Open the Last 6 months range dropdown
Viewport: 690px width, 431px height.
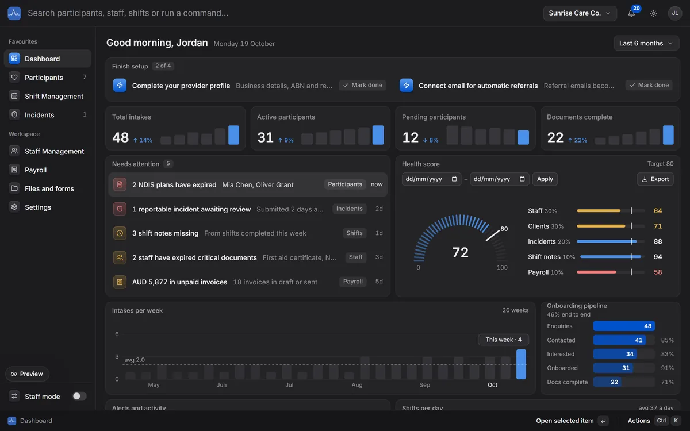pyautogui.click(x=646, y=43)
